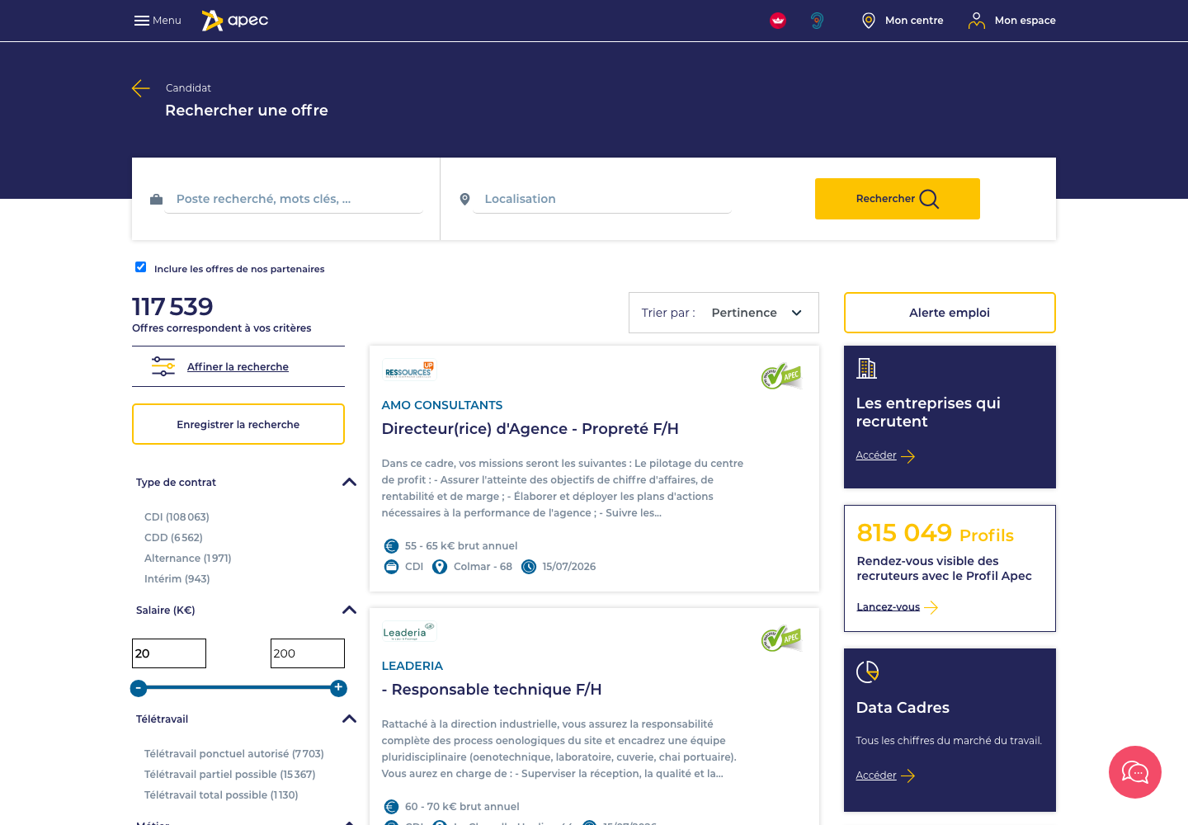Click arrow next to Lancez-vous
The height and width of the screenshot is (825, 1188).
pos(931,608)
